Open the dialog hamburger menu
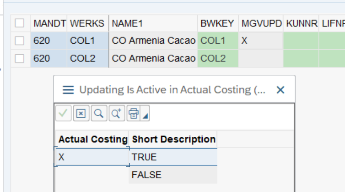The width and height of the screenshot is (345, 192). pyautogui.click(x=68, y=90)
